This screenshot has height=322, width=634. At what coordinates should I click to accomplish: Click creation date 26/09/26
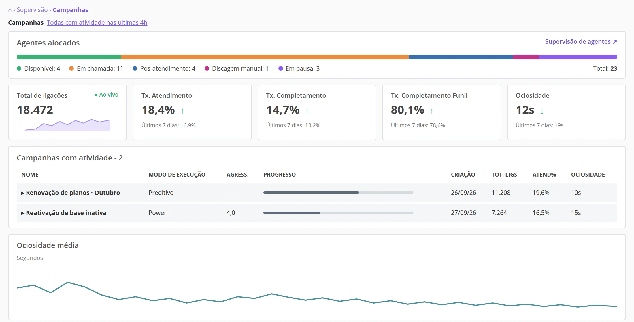pos(463,193)
